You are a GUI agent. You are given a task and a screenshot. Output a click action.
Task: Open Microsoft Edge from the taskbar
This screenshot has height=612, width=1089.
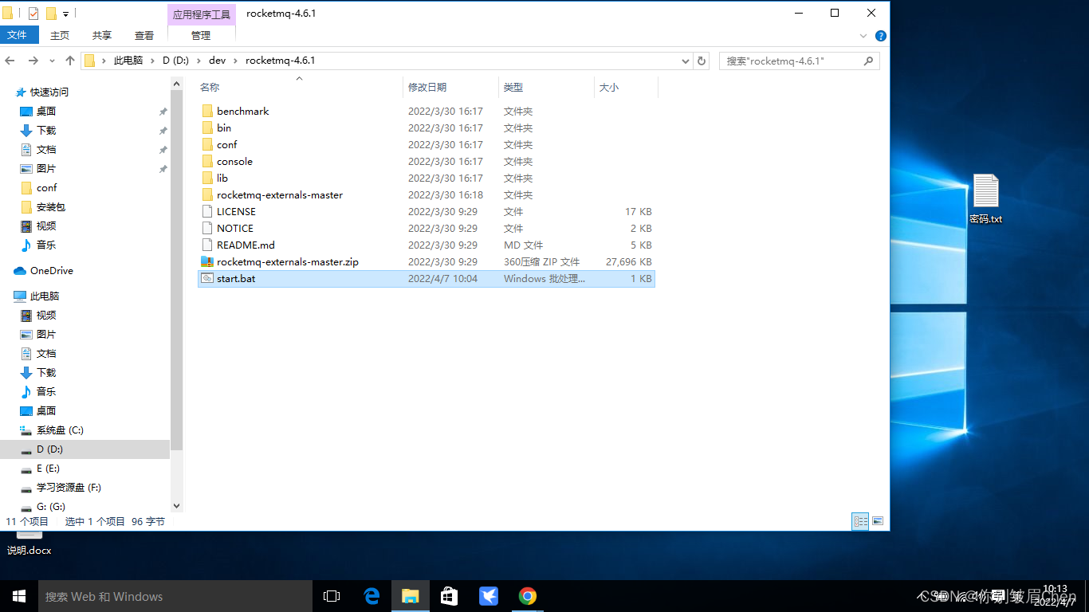coord(372,596)
